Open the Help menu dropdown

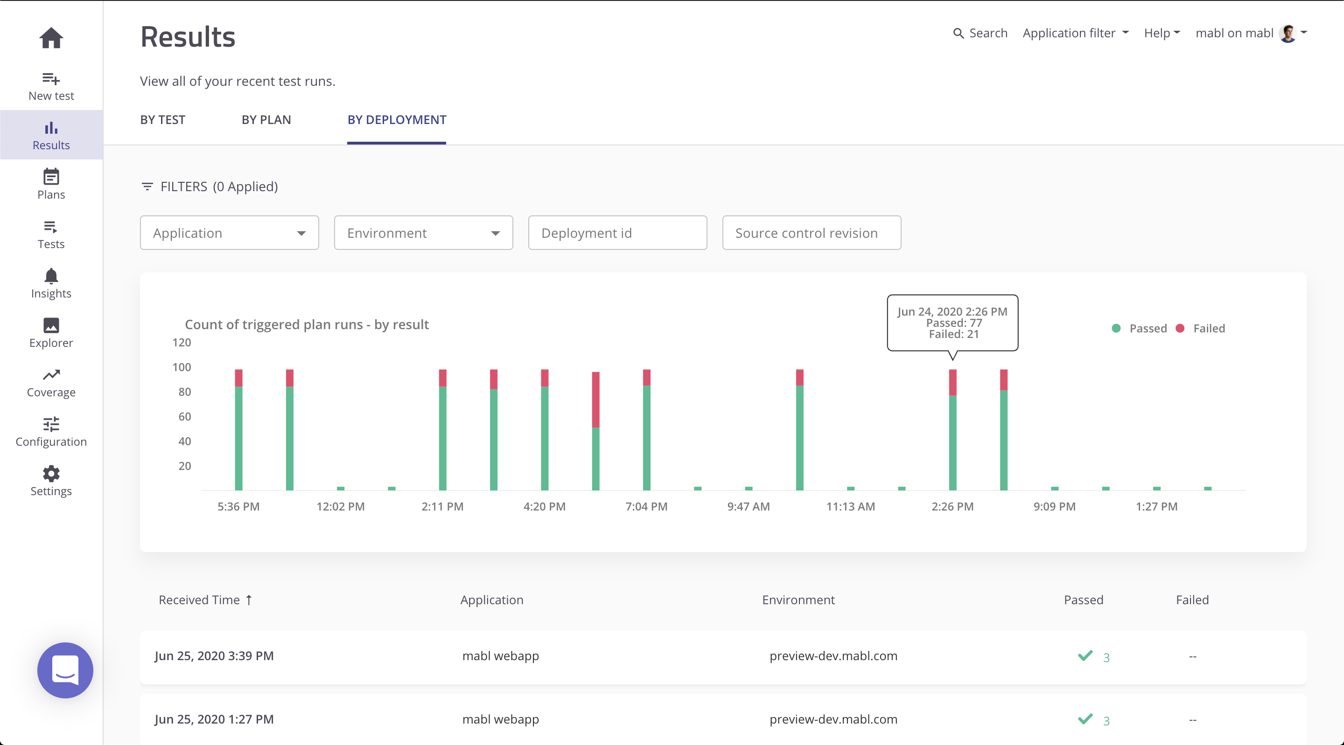pyautogui.click(x=1162, y=33)
